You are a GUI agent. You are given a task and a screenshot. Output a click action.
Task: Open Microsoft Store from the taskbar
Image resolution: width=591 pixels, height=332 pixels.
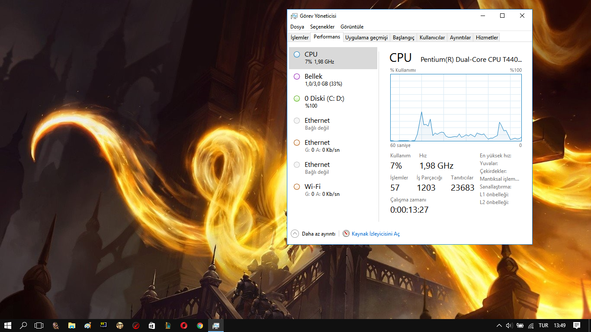pyautogui.click(x=152, y=326)
